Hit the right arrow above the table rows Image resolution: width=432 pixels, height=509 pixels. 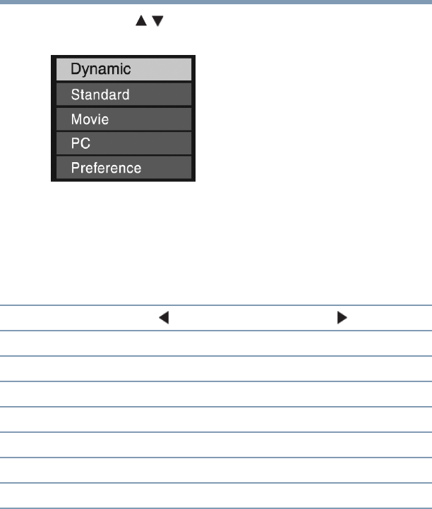342,318
